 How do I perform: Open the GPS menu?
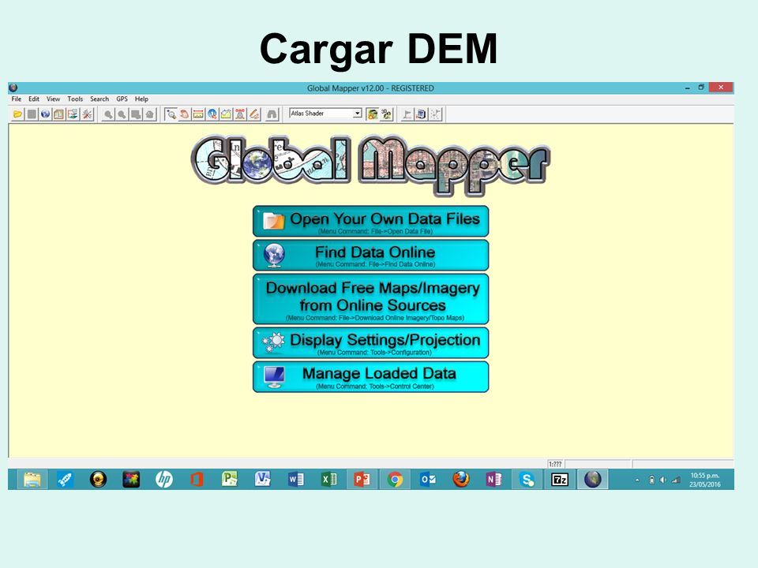click(122, 99)
